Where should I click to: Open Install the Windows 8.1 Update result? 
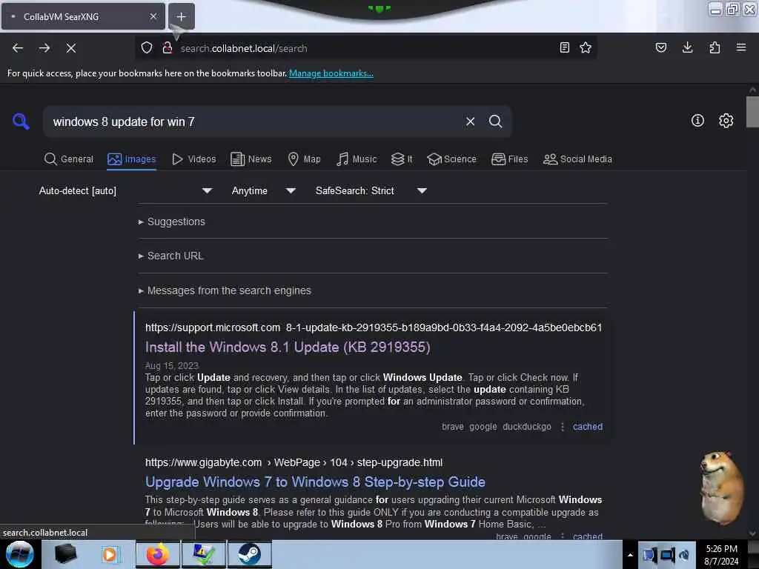[x=288, y=347]
